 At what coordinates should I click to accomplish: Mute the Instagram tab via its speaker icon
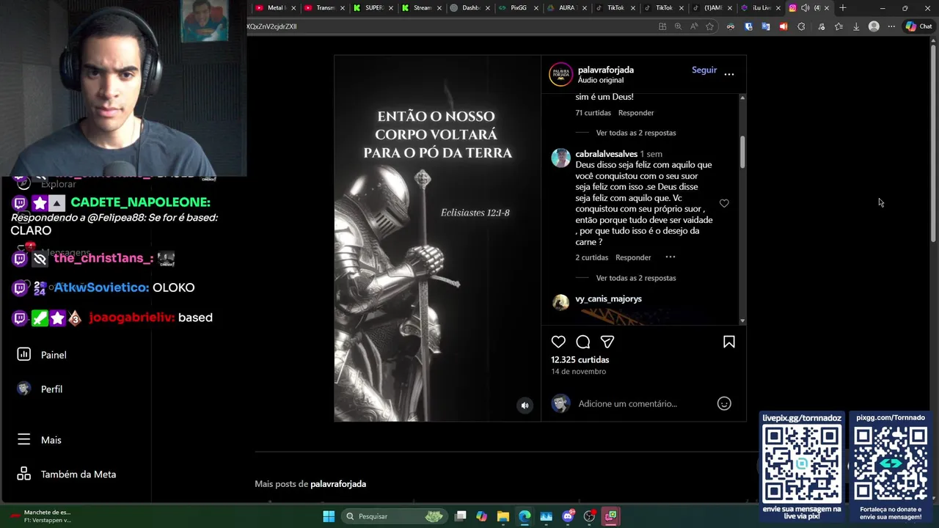(x=805, y=8)
